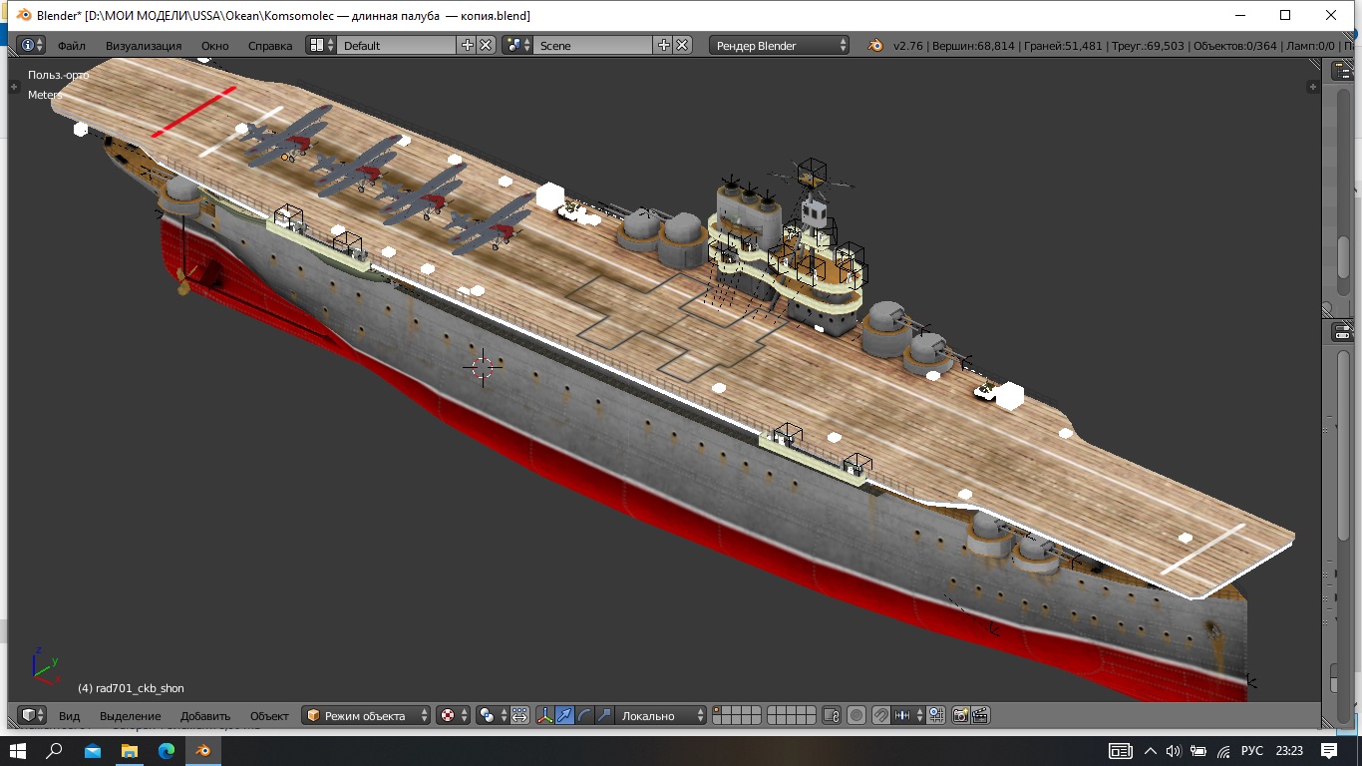1362x766 pixels.
Task: Open the pivot point selector
Action: point(491,715)
